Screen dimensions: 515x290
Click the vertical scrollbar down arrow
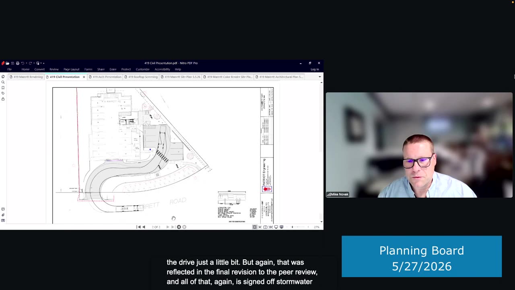pyautogui.click(x=321, y=222)
